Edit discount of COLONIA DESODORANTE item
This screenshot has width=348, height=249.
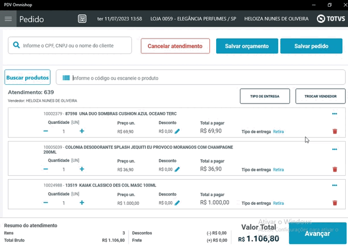(177, 169)
